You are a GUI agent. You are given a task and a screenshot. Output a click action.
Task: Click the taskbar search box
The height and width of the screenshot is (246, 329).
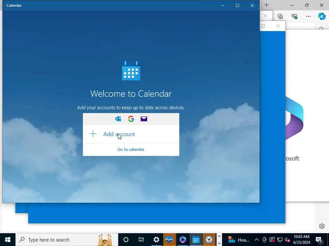coord(67,240)
